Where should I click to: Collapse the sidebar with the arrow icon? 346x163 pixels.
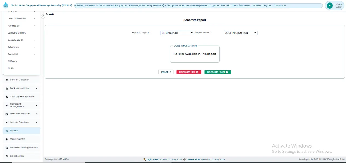click(x=43, y=16)
